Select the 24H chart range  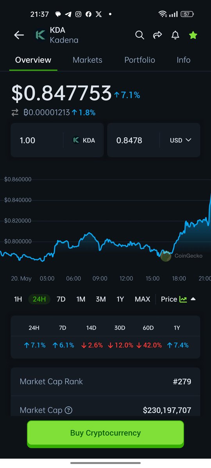click(39, 299)
